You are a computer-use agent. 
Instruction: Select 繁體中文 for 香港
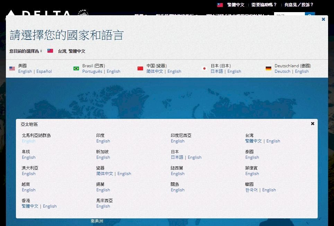click(x=30, y=206)
